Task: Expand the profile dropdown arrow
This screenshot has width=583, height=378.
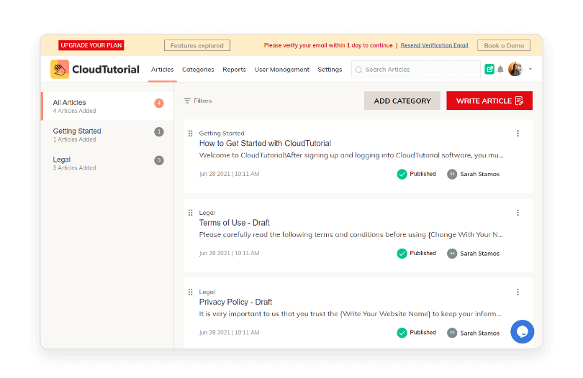Action: pos(530,69)
